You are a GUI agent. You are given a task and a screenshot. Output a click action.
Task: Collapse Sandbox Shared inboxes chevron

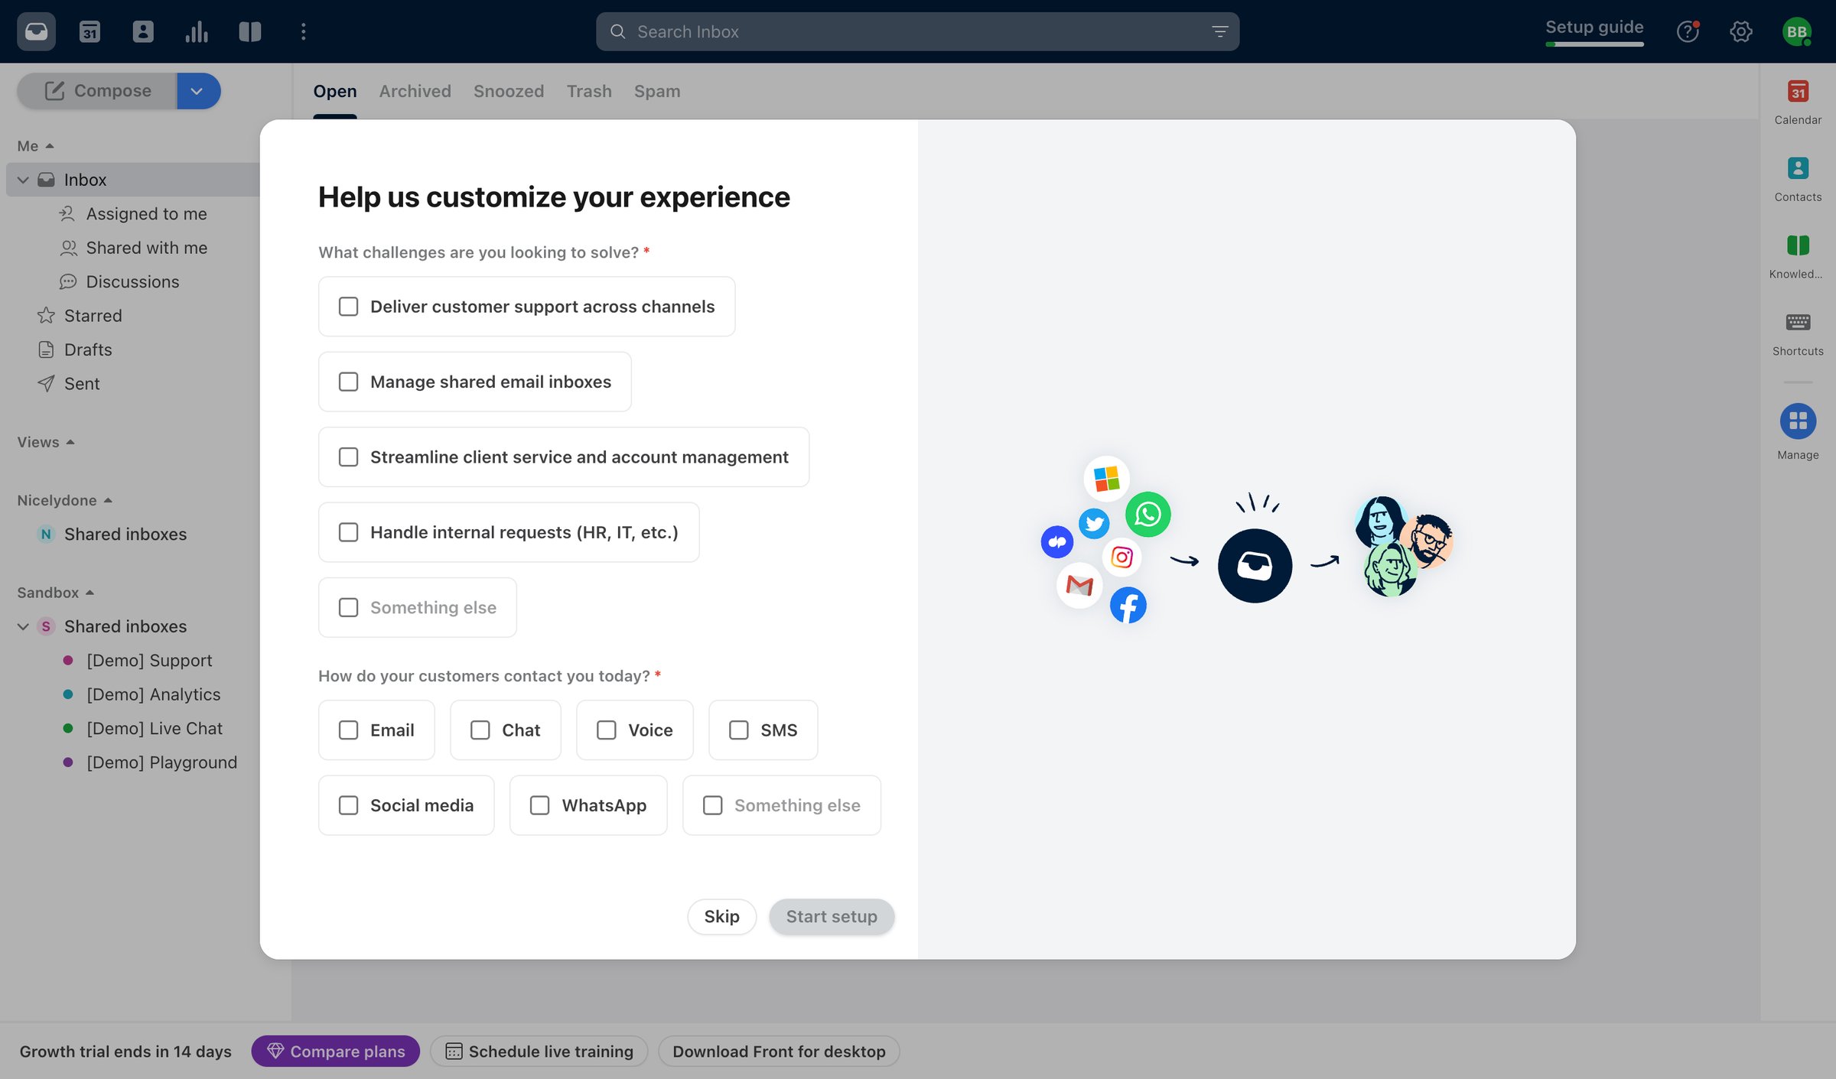pos(23,626)
